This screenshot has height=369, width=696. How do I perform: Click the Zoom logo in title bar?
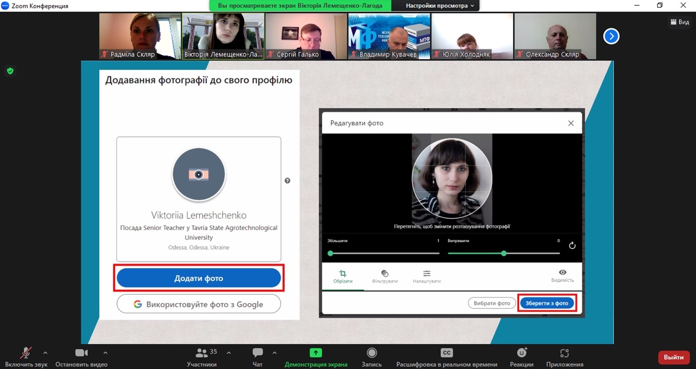pyautogui.click(x=6, y=6)
